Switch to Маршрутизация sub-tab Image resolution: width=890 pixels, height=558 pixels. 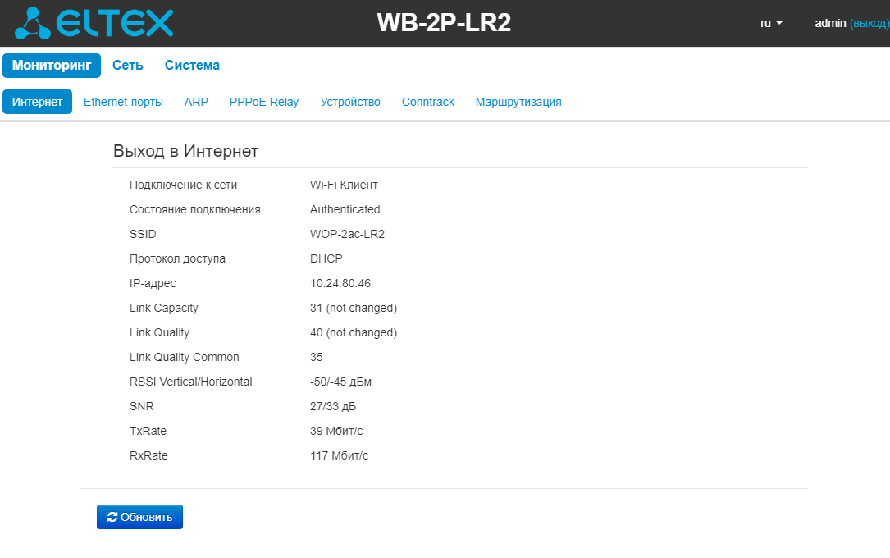tap(518, 102)
